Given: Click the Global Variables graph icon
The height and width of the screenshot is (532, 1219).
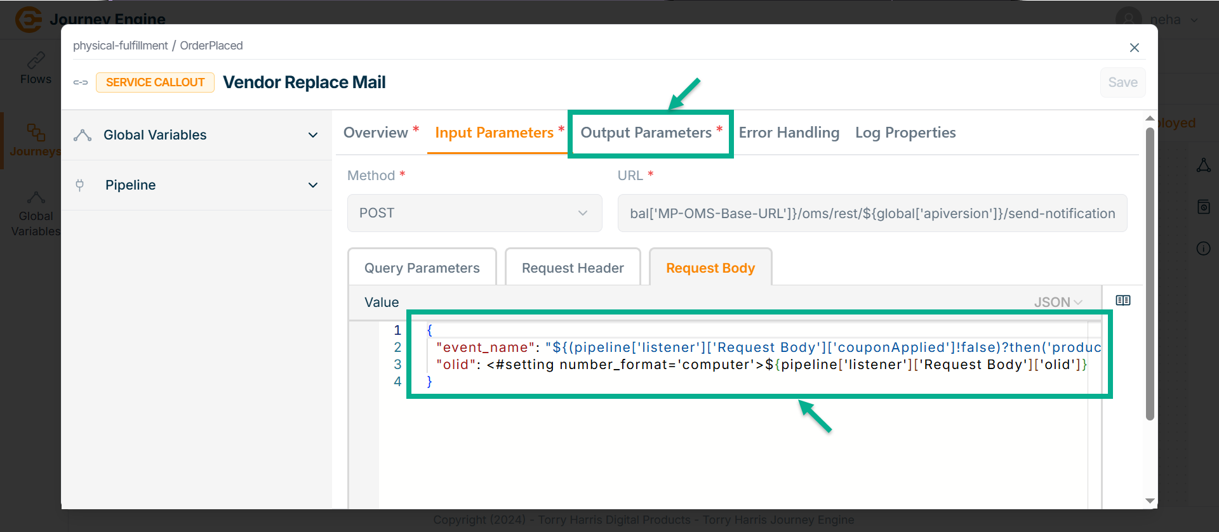Looking at the screenshot, I should pos(83,135).
